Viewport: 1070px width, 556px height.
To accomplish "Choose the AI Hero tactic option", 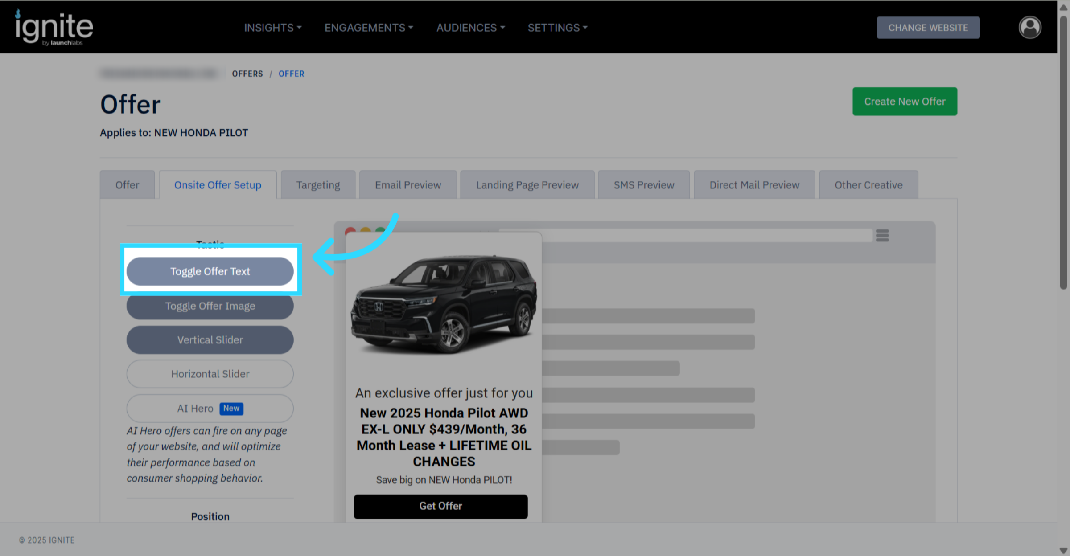I will pyautogui.click(x=210, y=408).
